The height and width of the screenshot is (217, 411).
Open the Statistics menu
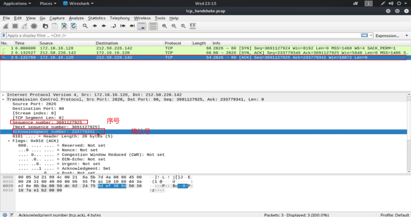pos(97,18)
